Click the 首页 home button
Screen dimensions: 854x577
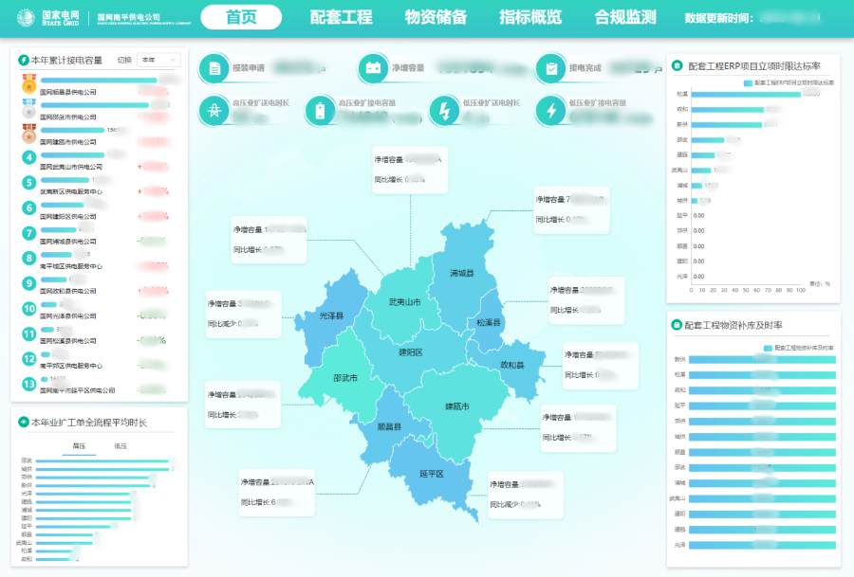[241, 18]
